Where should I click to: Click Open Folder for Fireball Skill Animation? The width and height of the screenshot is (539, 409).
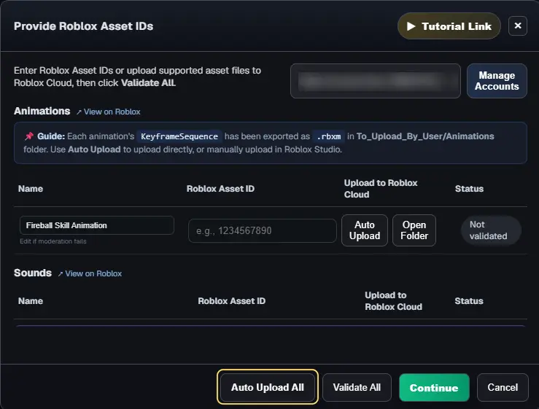tap(414, 230)
